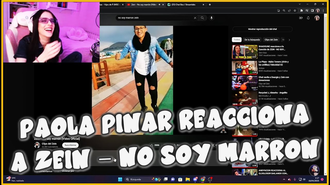Click red microphone tray icon

pos(294,179)
